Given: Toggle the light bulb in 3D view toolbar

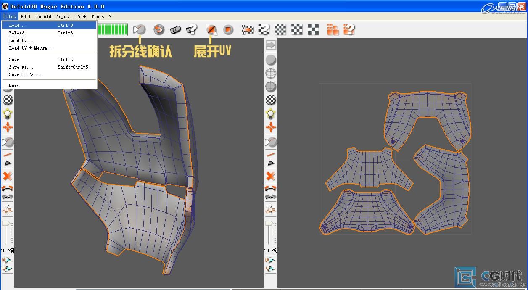Looking at the screenshot, I should (8, 114).
